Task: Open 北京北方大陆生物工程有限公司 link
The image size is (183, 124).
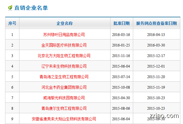Action: pyautogui.click(x=64, y=56)
